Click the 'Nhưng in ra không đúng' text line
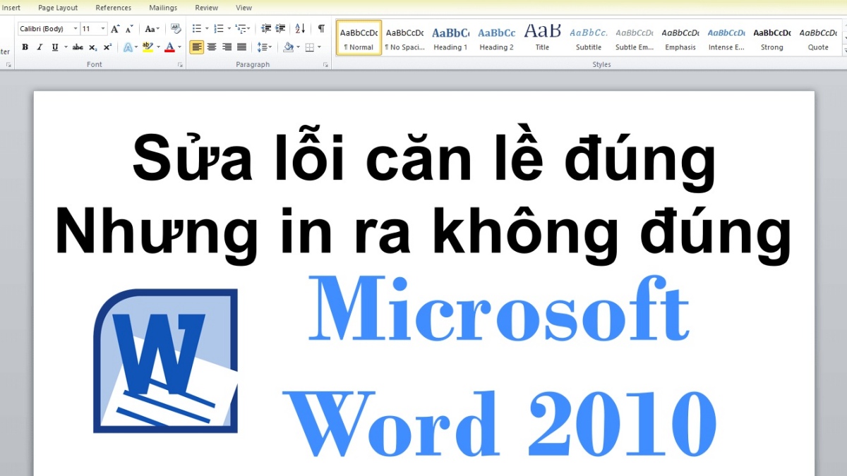 423,234
